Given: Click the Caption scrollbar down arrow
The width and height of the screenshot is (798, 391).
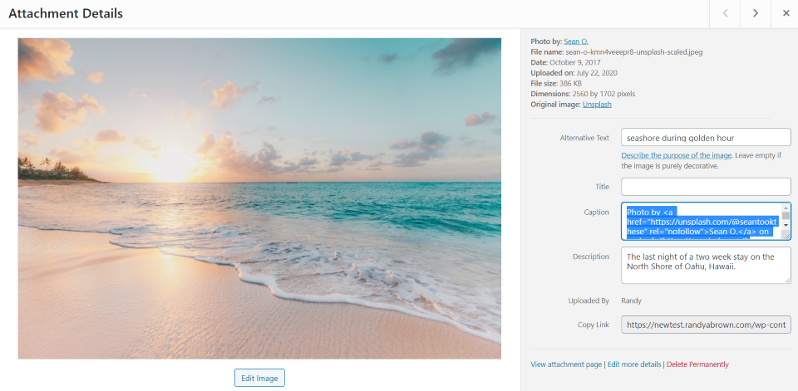Looking at the screenshot, I should 786,224.
